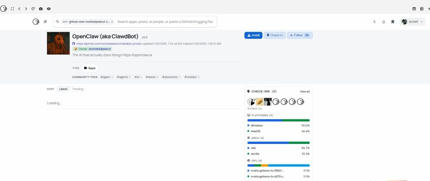Open the @cocktailpeanut owner profile
The image size is (430, 181).
(x=100, y=49)
